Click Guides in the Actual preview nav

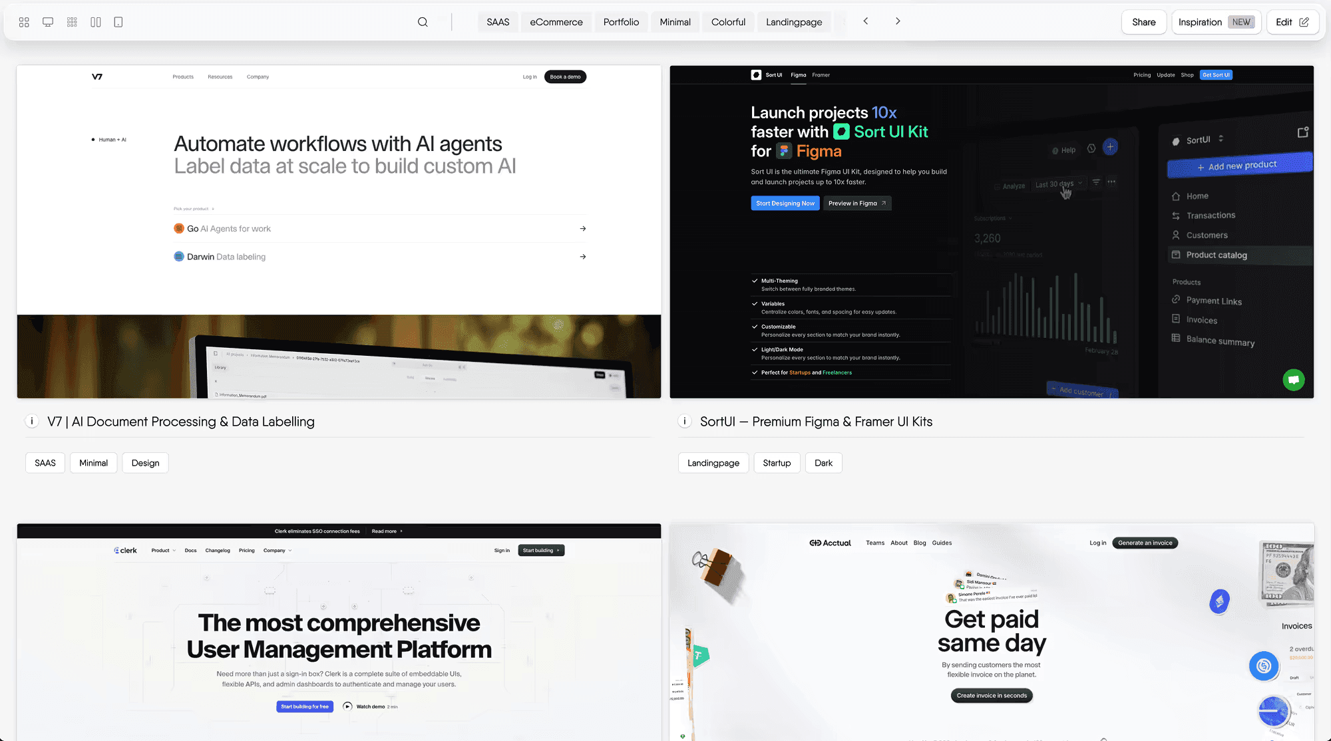tap(942, 543)
